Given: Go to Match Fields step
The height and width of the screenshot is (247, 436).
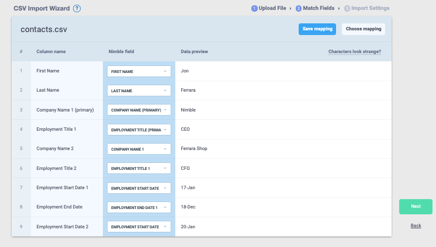Looking at the screenshot, I should 319,8.
